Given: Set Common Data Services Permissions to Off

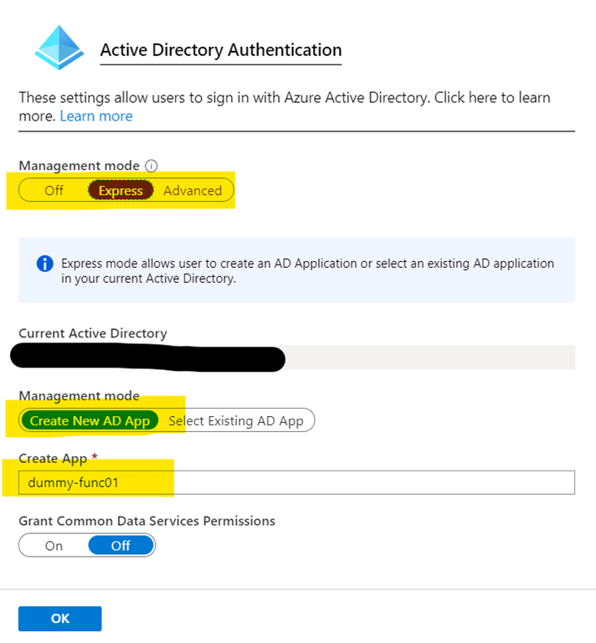Looking at the screenshot, I should click(x=121, y=546).
